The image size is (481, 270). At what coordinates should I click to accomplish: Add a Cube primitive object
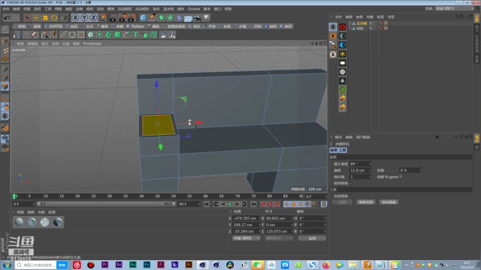pos(143,18)
